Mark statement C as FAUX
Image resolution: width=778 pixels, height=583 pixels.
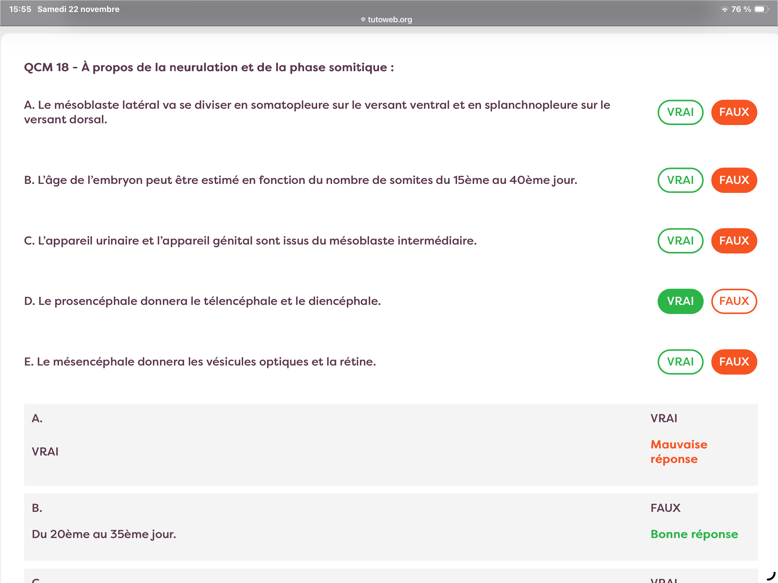(x=734, y=241)
